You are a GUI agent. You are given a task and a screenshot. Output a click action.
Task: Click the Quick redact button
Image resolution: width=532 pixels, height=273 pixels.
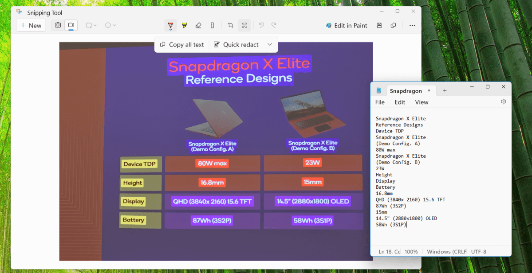click(x=236, y=45)
